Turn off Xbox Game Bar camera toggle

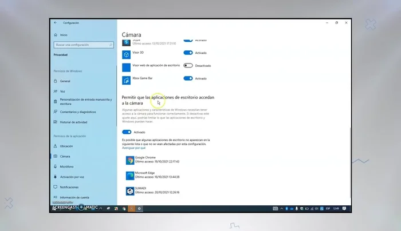click(x=188, y=78)
